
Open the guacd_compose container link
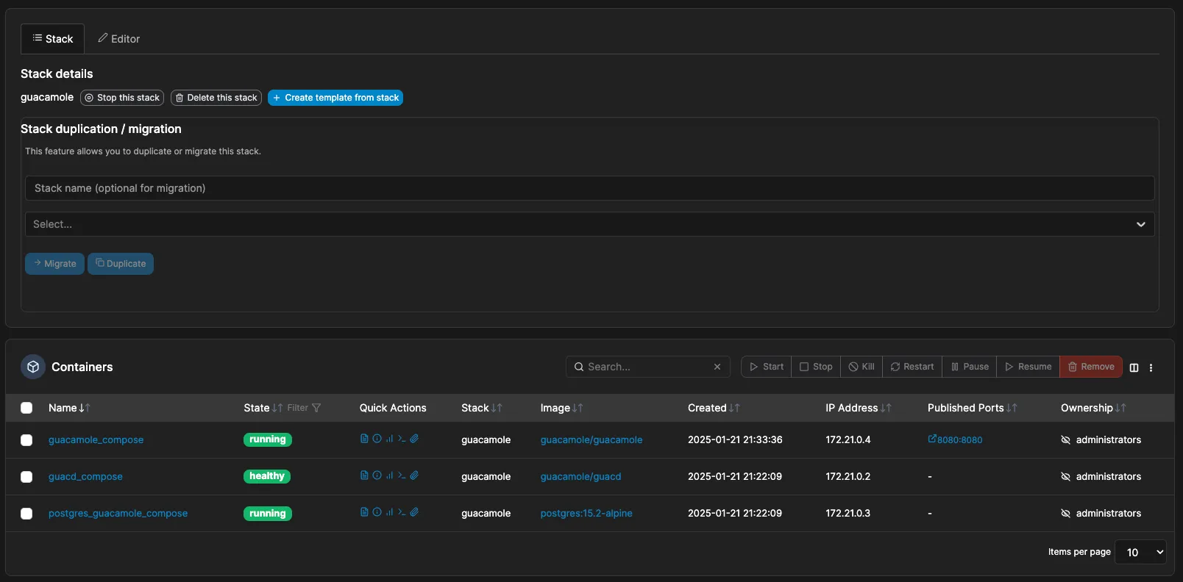[85, 477]
